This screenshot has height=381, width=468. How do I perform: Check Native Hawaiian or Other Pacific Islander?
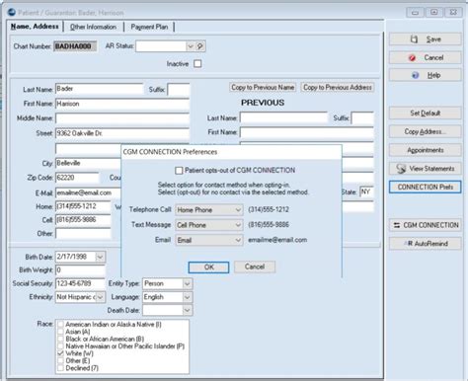tap(60, 346)
